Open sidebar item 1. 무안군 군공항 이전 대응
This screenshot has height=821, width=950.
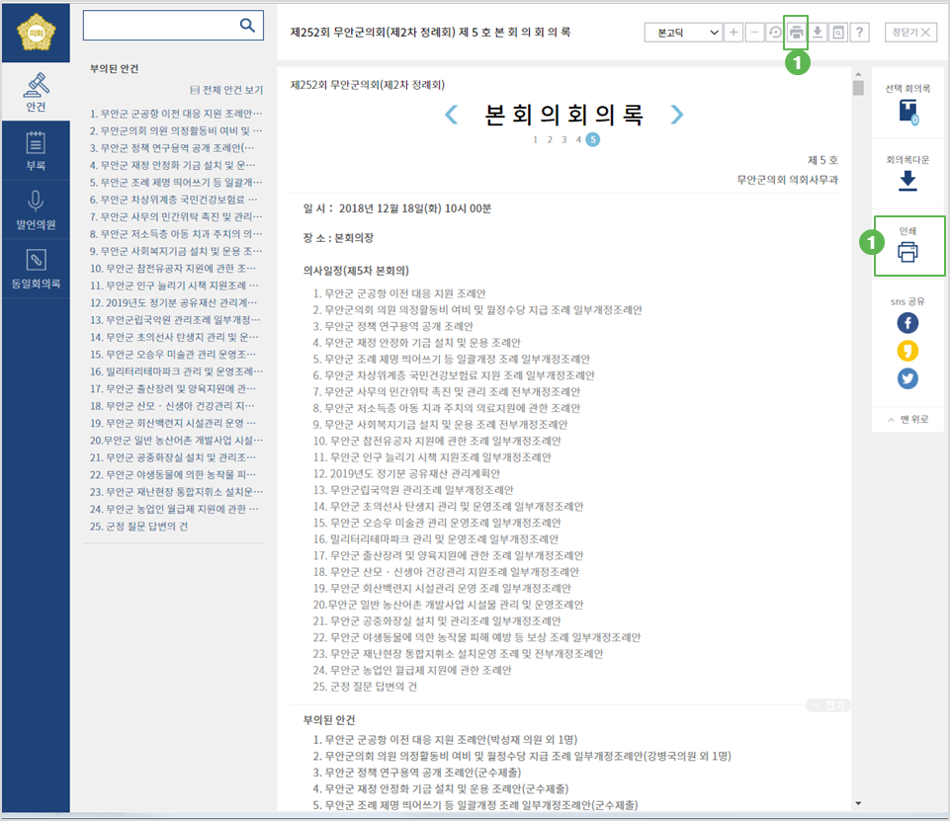176,114
